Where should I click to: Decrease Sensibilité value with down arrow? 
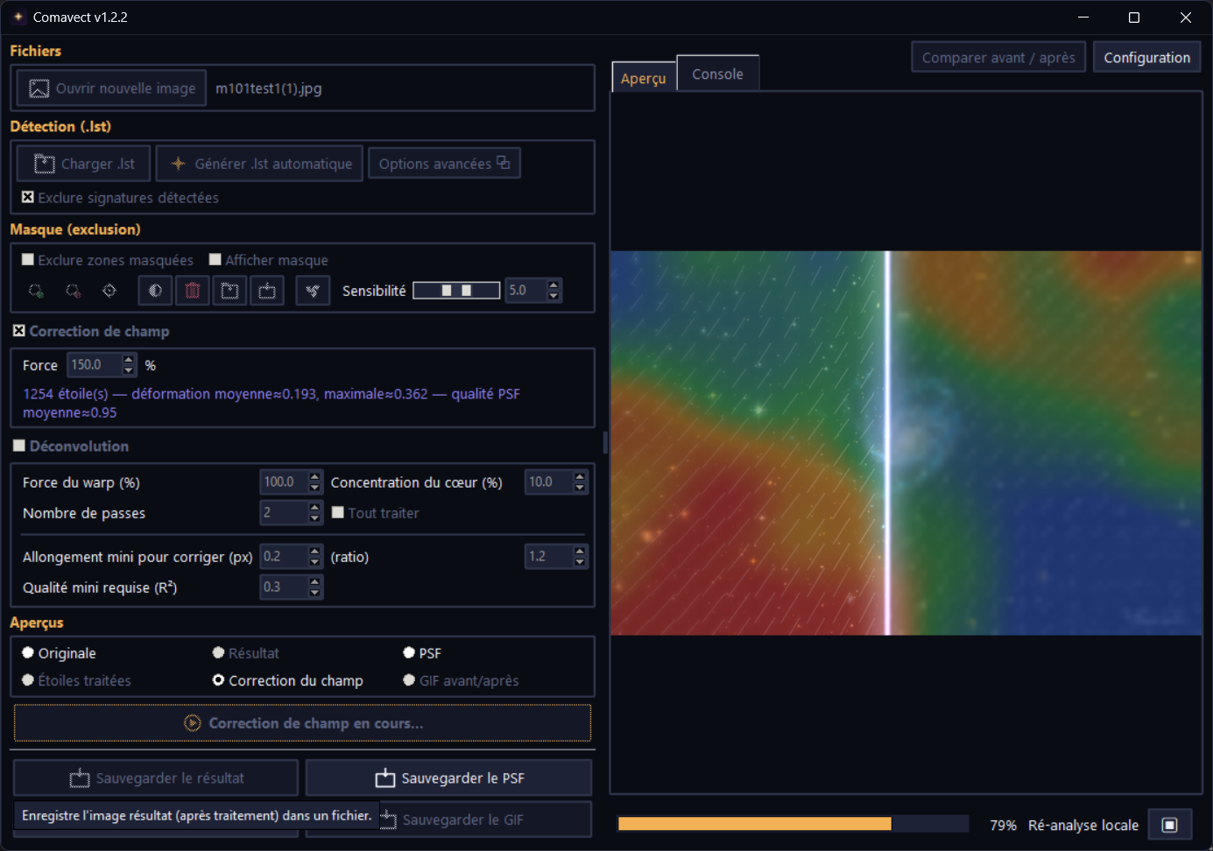point(554,296)
